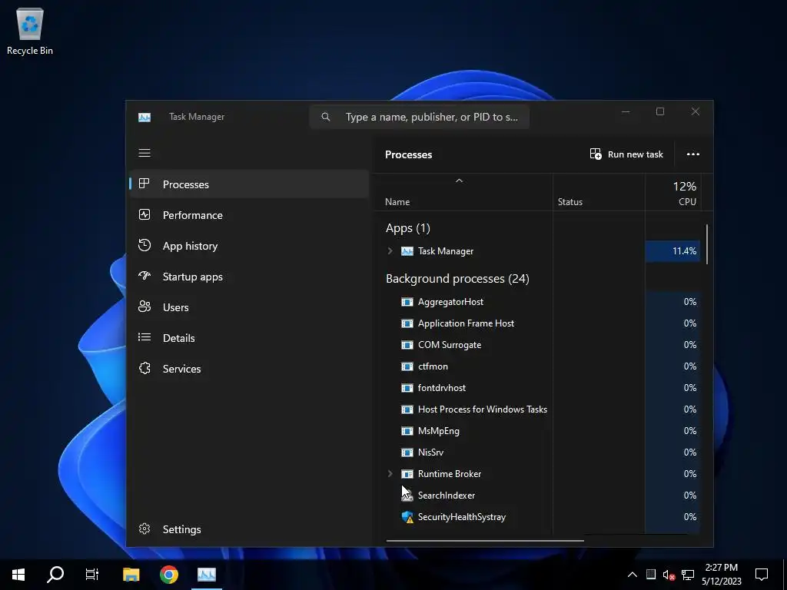
Task: Show hidden tray icons chevron
Action: (x=633, y=575)
